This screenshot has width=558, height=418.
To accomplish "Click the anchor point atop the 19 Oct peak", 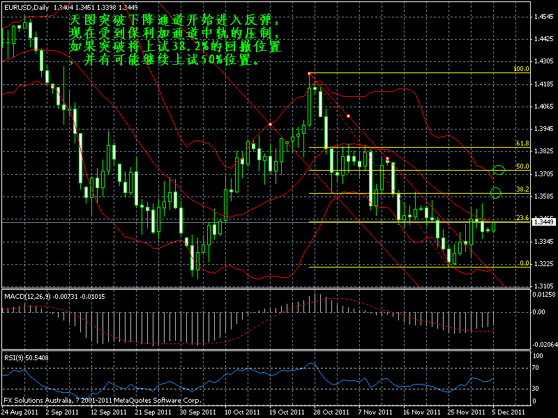I will (x=271, y=125).
